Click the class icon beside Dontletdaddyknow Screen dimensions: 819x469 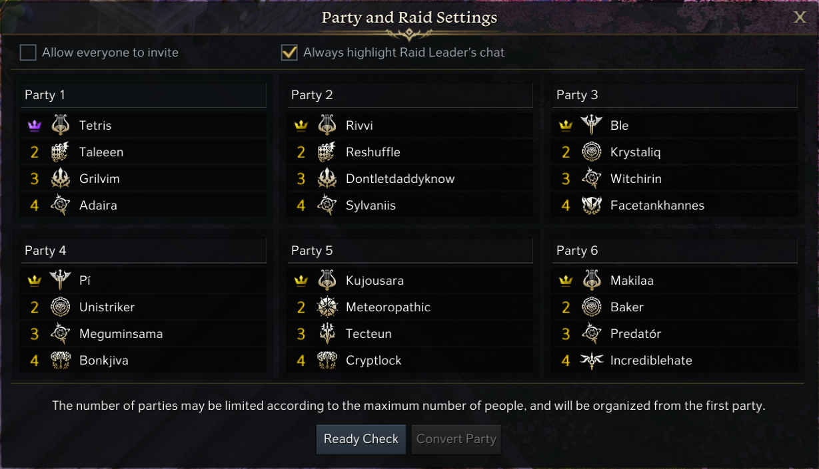pyautogui.click(x=327, y=179)
